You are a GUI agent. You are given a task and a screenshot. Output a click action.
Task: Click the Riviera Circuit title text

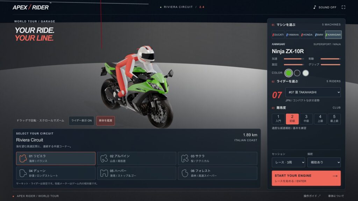29,140
